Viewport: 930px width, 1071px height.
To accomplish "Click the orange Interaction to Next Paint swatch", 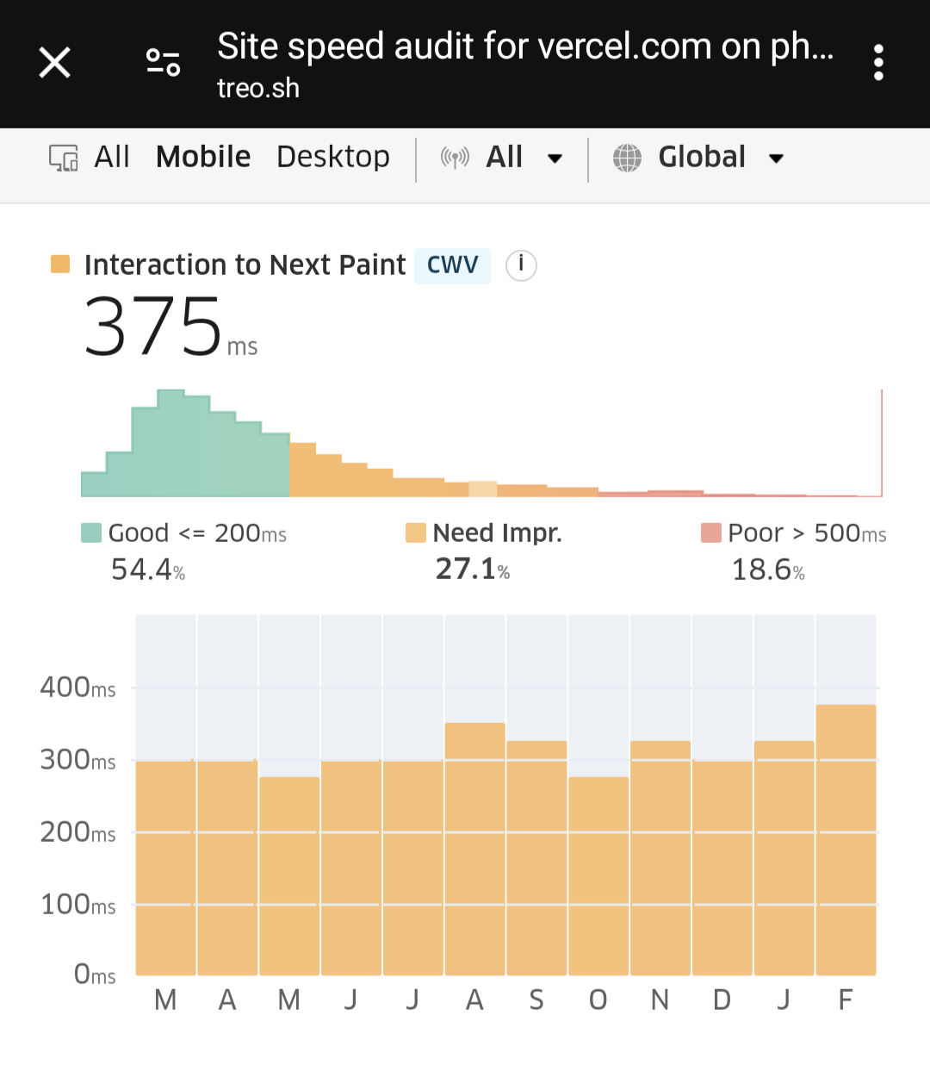I will click(x=60, y=264).
